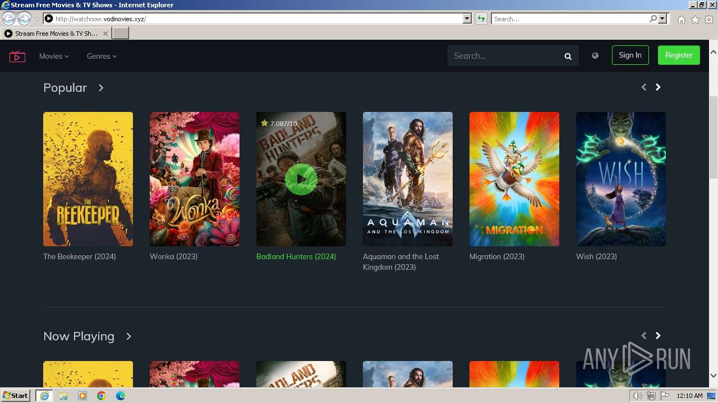Click The Beekeeper (2024) title link

(x=80, y=256)
